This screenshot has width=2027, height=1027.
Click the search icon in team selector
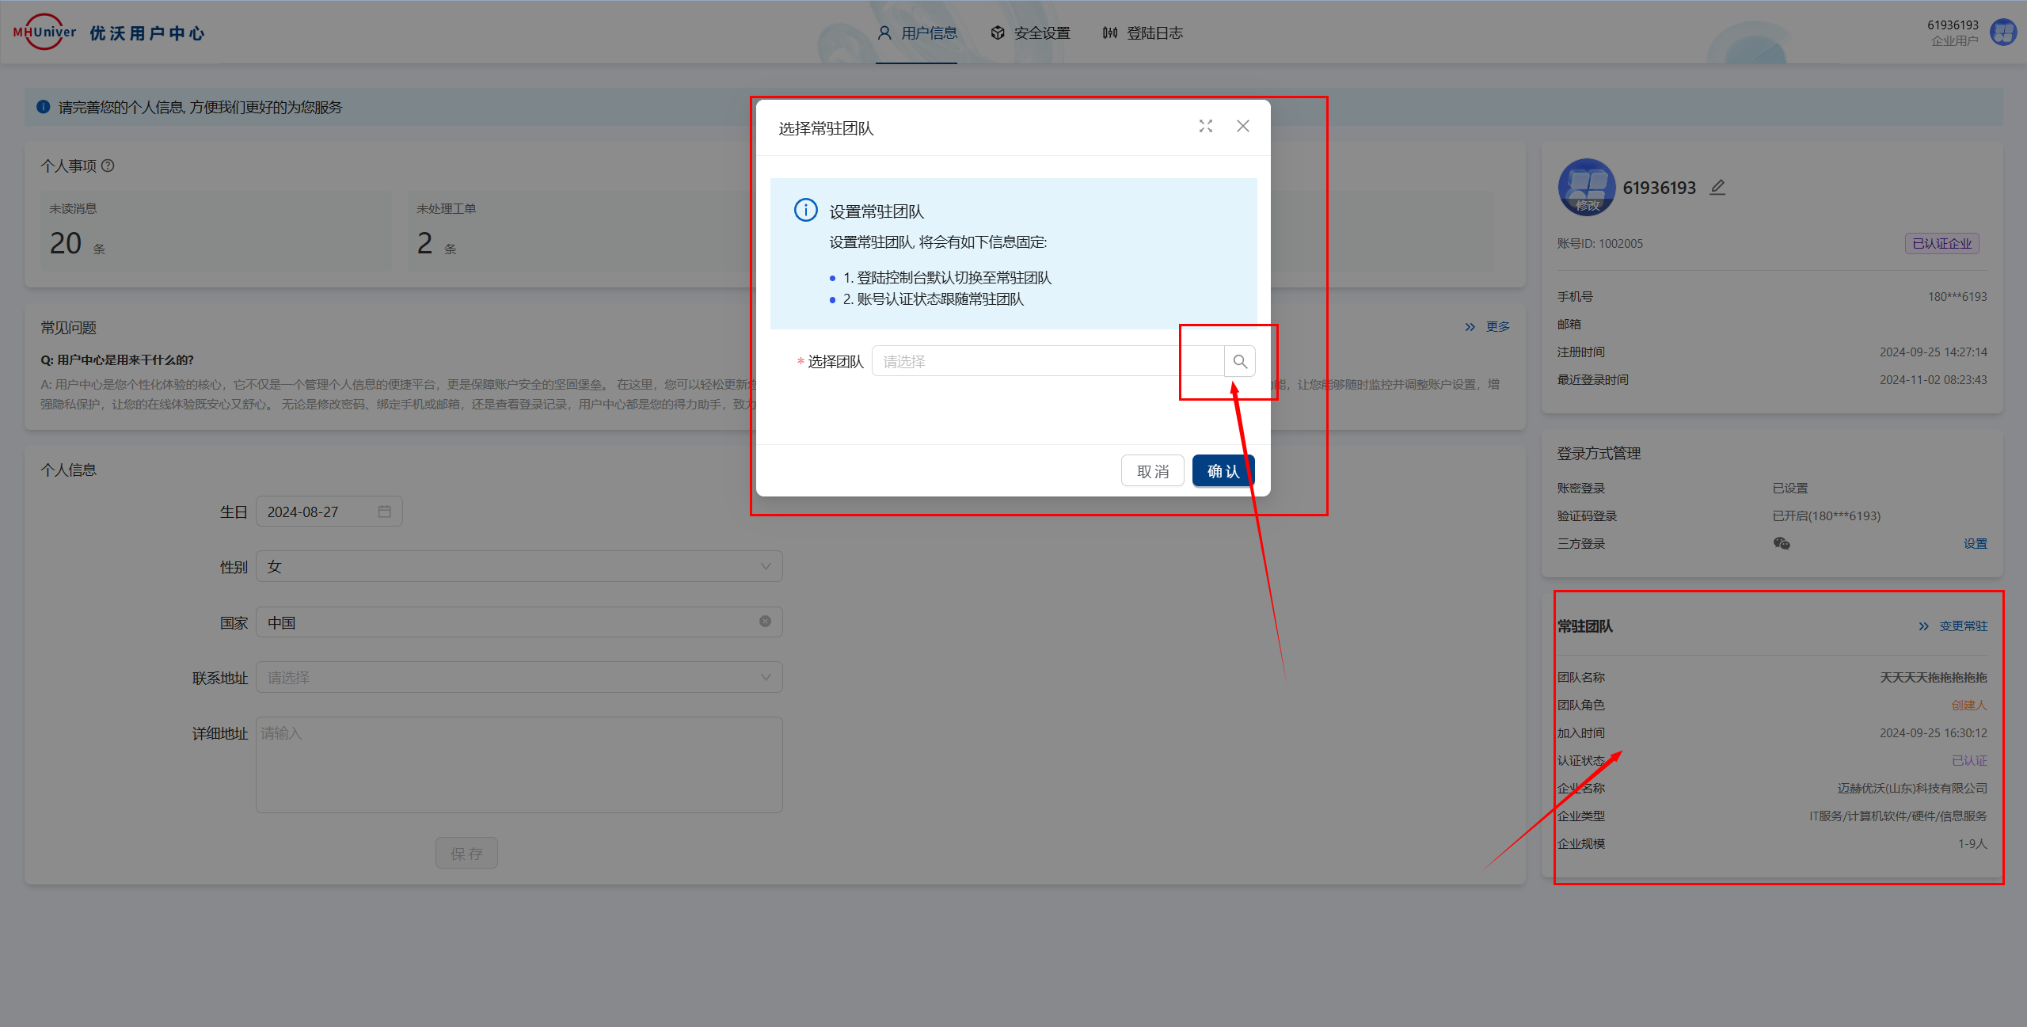(1240, 362)
